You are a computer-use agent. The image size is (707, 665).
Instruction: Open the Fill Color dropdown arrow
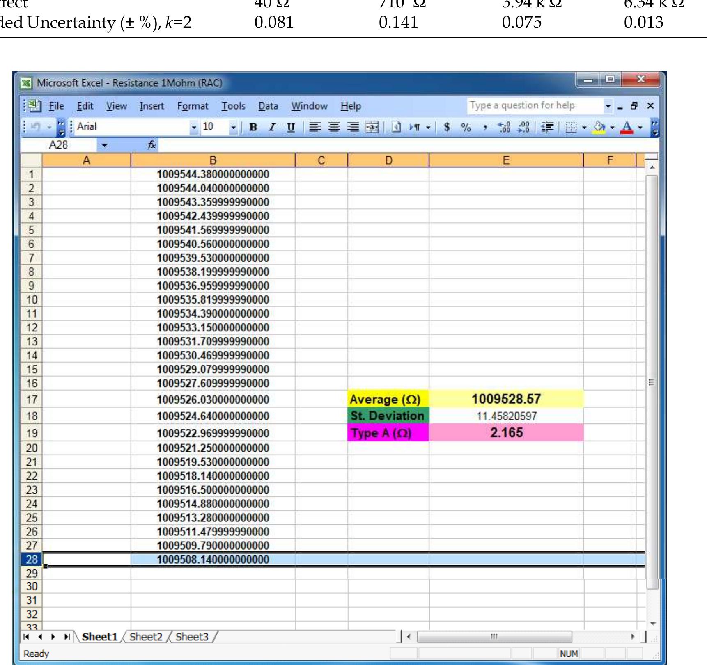point(612,128)
